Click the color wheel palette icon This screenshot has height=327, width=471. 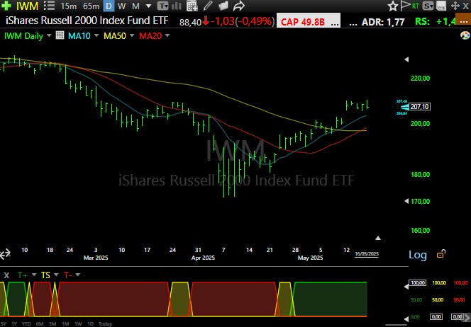465,35
